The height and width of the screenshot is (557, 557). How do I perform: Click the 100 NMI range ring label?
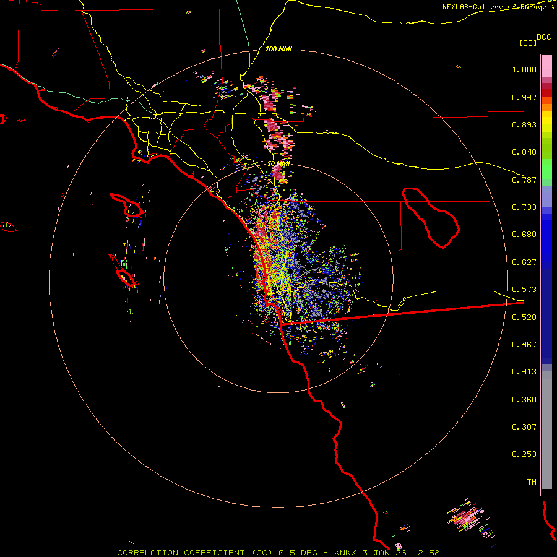coord(278,49)
